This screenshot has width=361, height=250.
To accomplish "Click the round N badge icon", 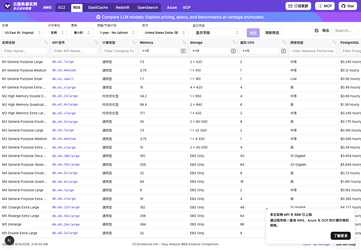I will tap(10, 241).
